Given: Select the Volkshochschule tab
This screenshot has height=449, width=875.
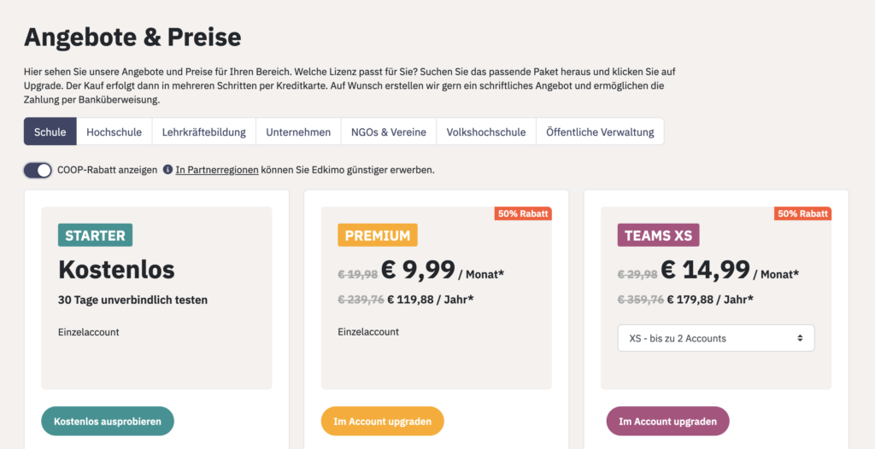Looking at the screenshot, I should pos(486,132).
